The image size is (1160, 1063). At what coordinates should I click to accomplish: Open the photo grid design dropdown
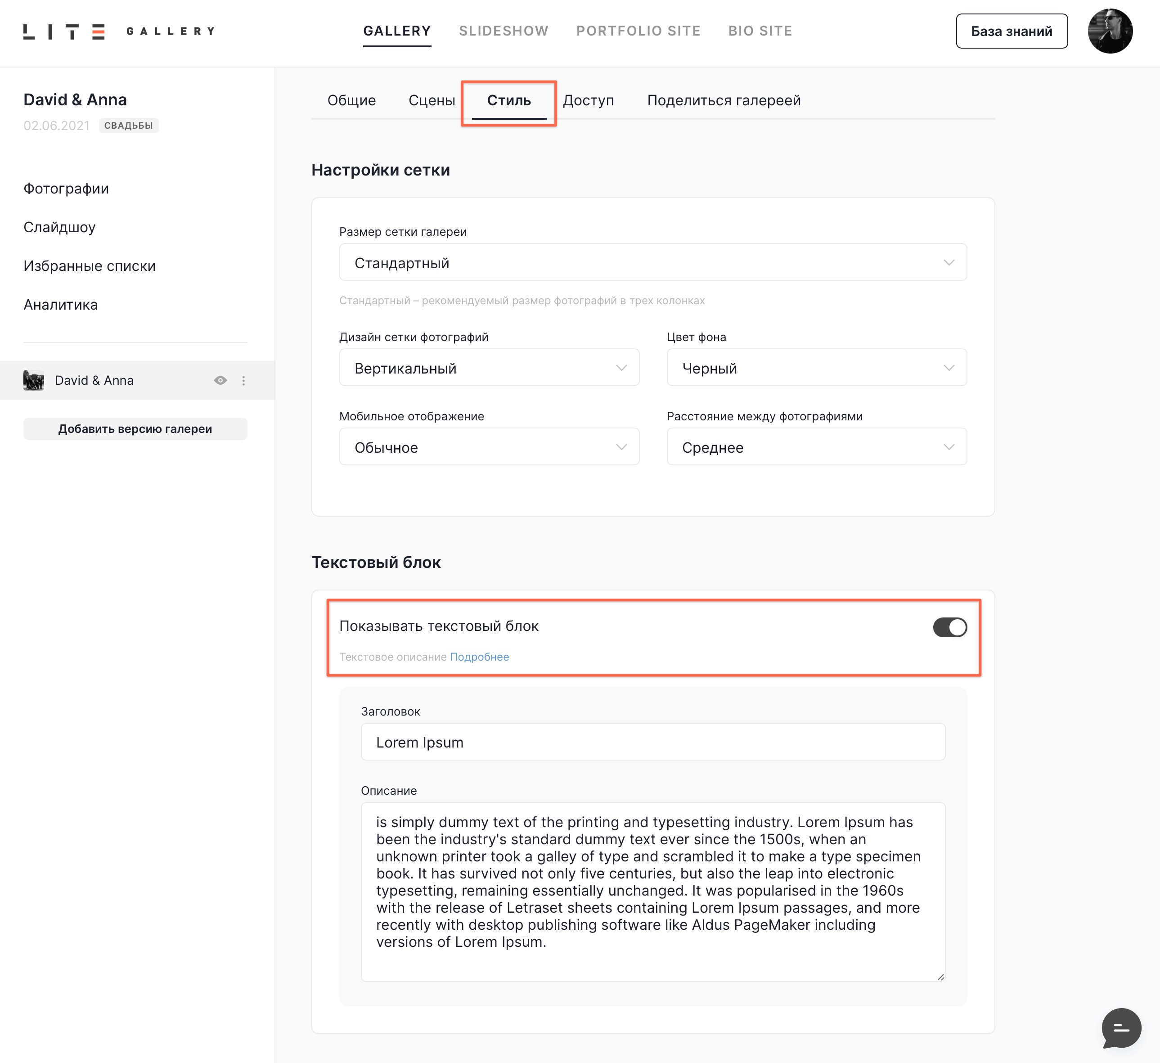[x=489, y=367]
